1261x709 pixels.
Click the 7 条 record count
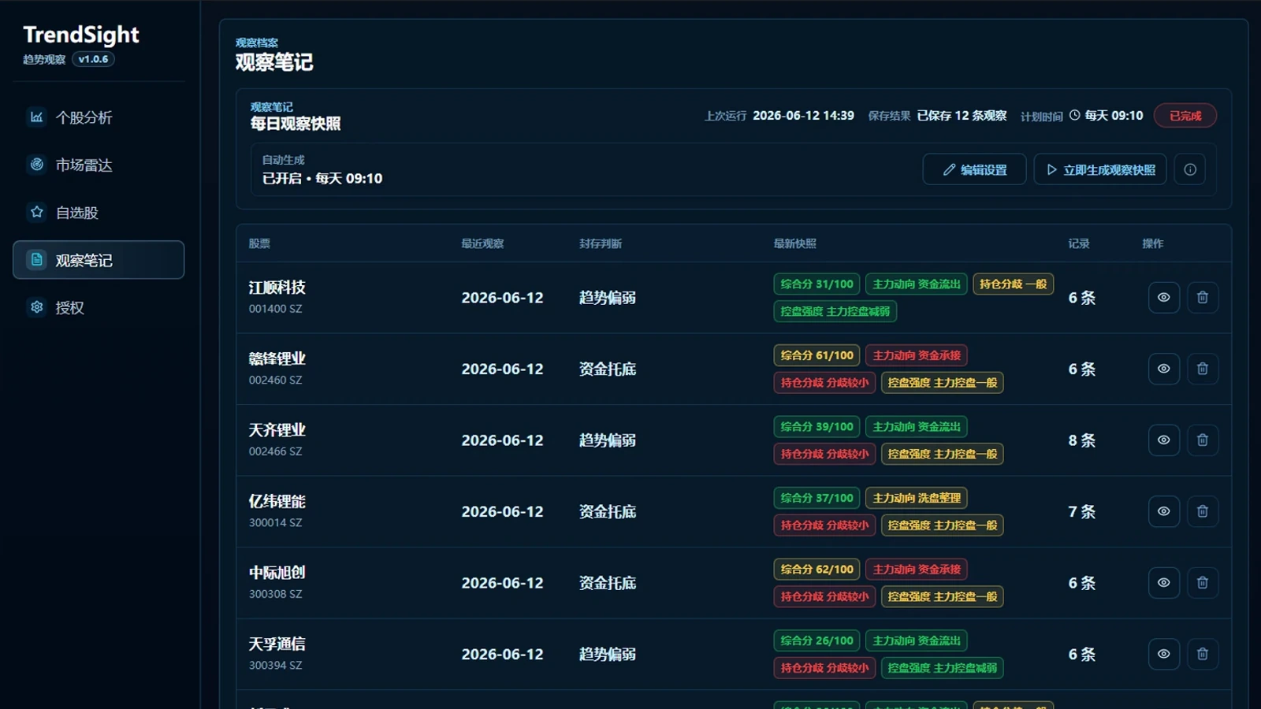1082,512
